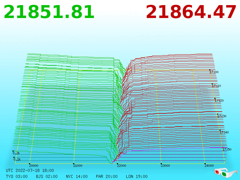This screenshot has height=180, width=240.
Task: Select the 17:10 time axis marker
Action: tap(216, 86)
